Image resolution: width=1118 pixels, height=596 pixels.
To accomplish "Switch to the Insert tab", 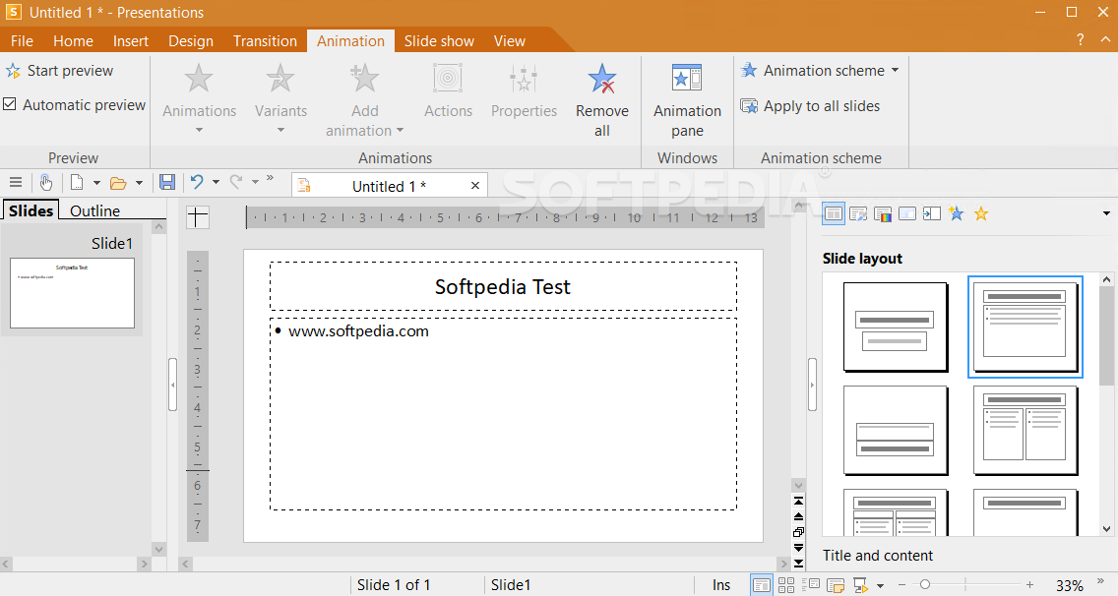I will (131, 41).
